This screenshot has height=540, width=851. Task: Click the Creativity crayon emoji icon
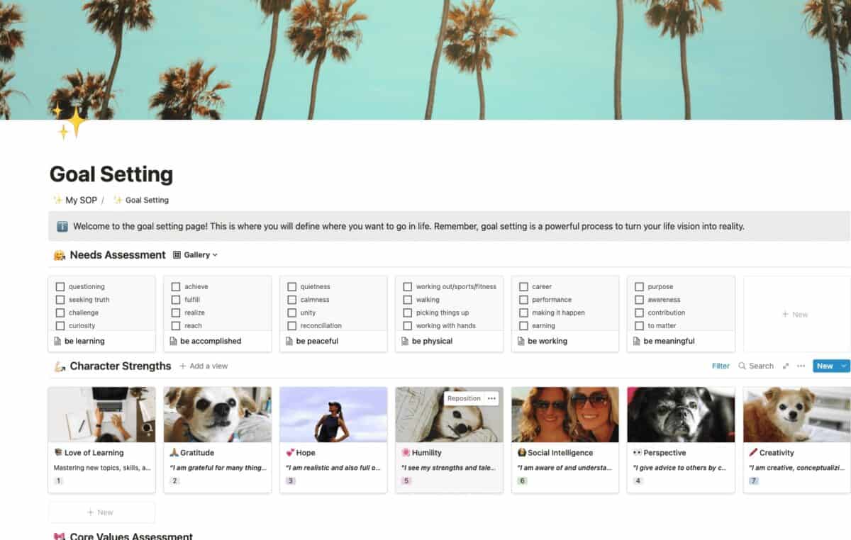pyautogui.click(x=753, y=453)
